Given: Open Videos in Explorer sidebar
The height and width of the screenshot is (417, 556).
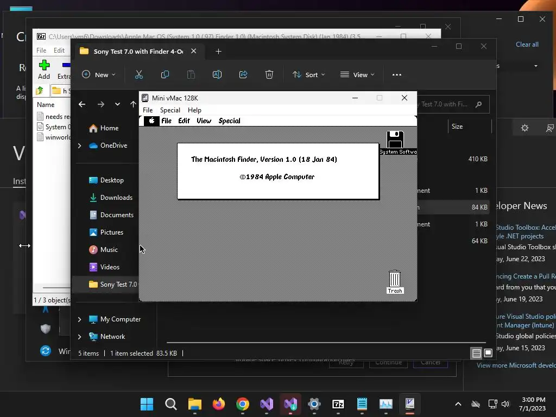Looking at the screenshot, I should pos(104,267).
